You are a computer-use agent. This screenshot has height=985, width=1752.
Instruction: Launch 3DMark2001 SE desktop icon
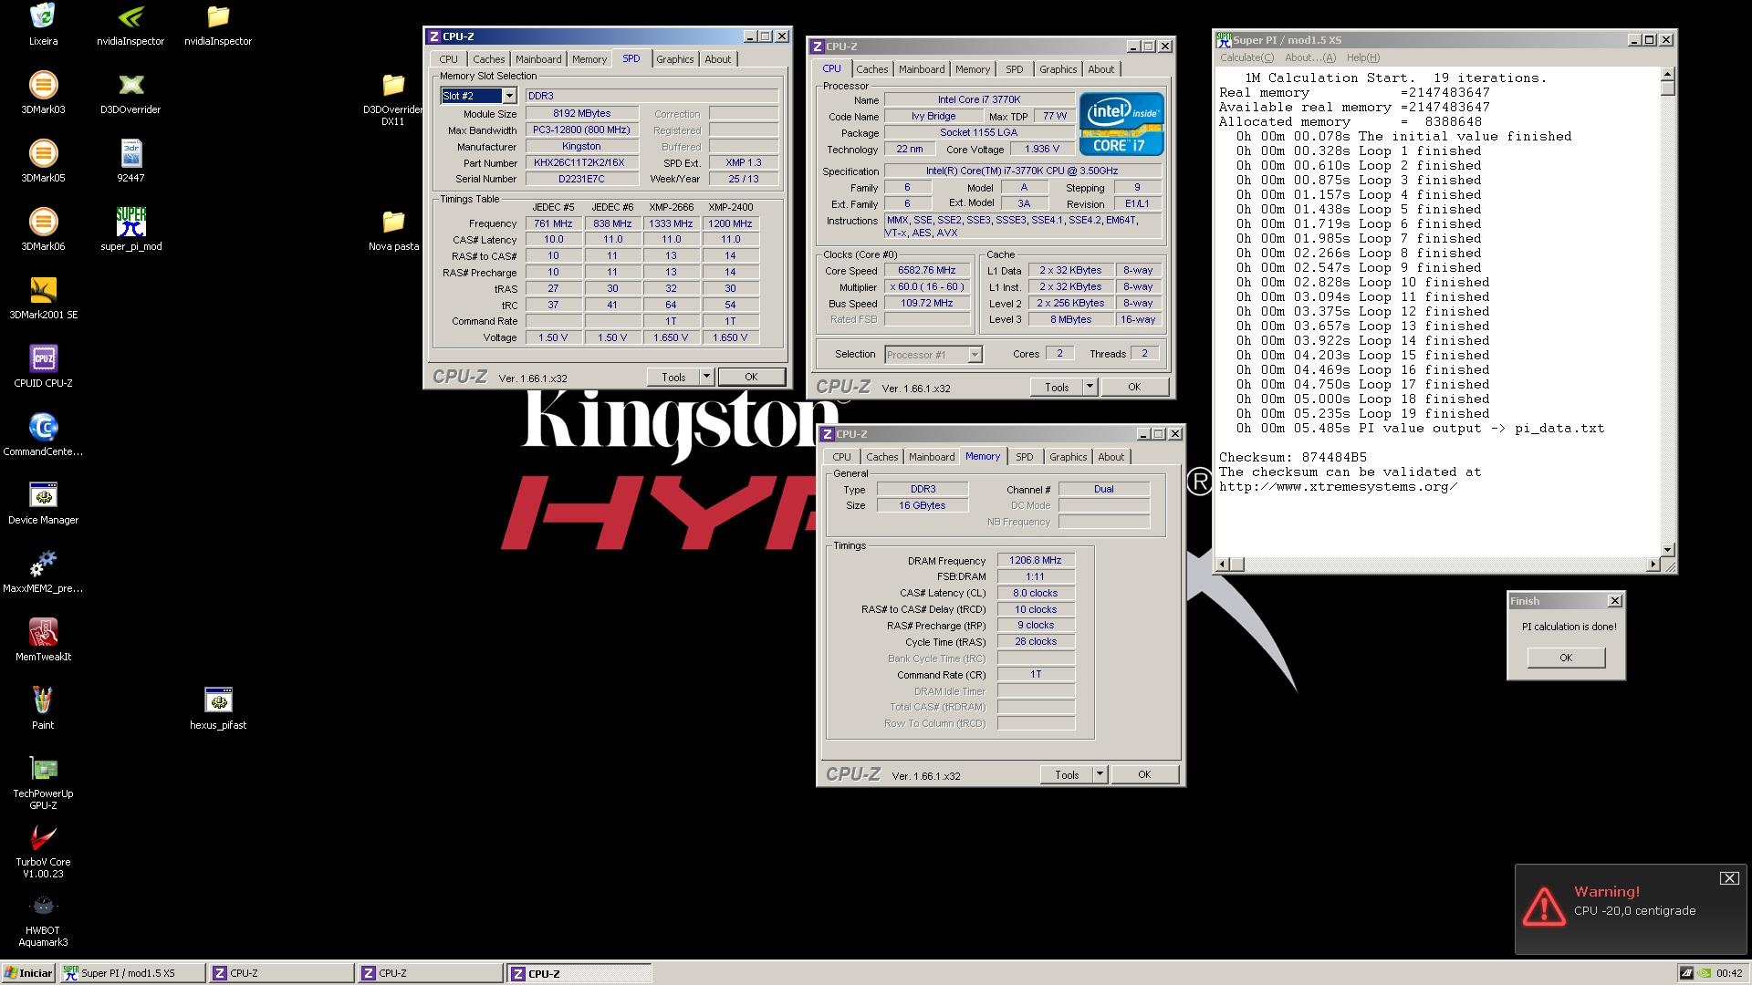43,298
